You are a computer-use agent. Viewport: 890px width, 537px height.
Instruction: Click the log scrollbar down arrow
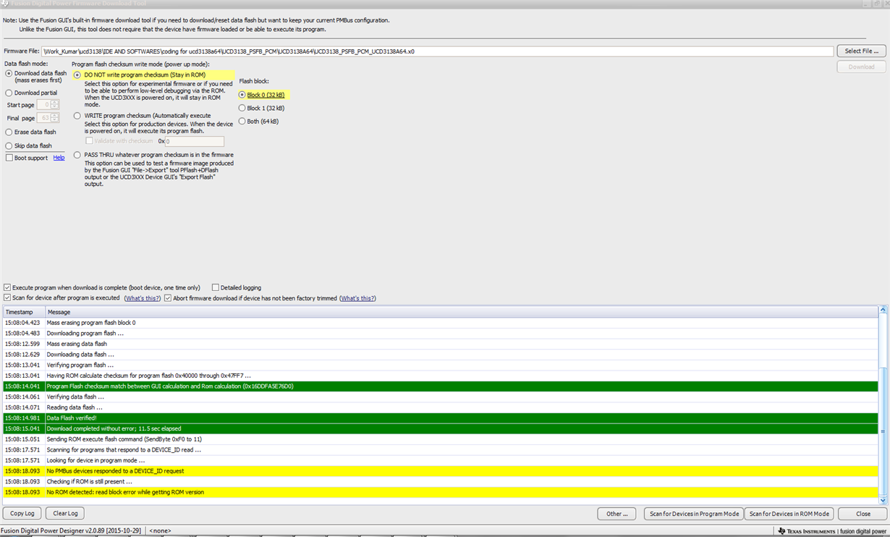[x=883, y=499]
